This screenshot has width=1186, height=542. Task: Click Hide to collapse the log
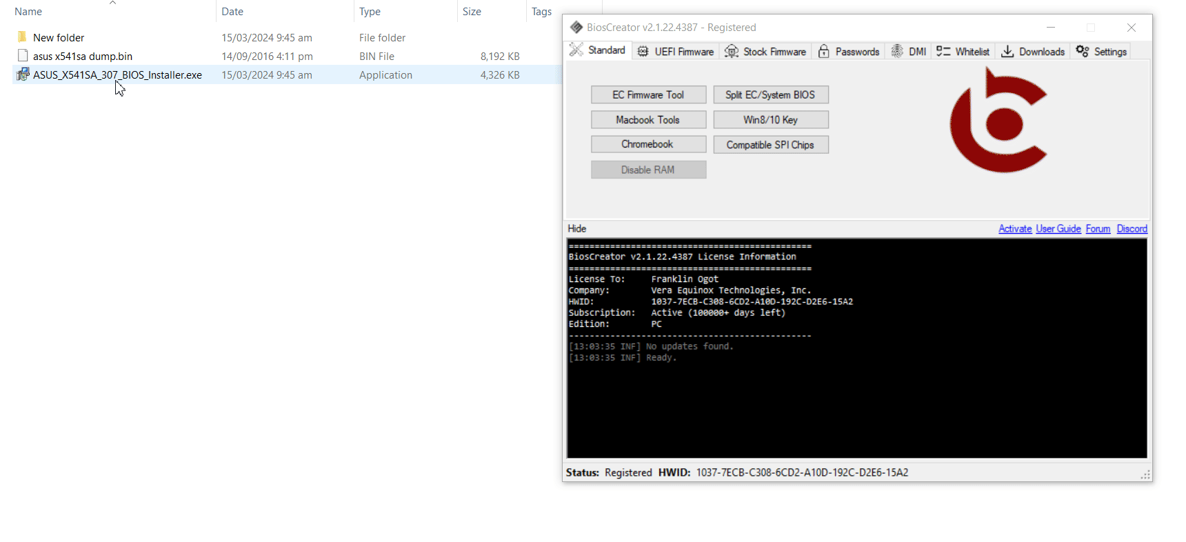pyautogui.click(x=577, y=228)
